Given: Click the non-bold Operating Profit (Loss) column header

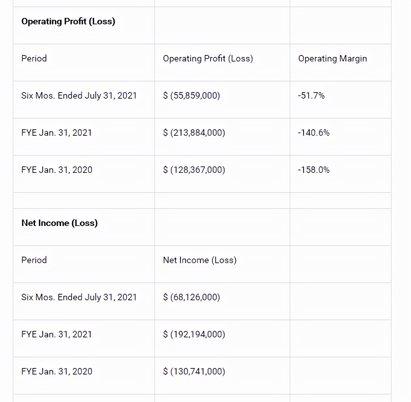Looking at the screenshot, I should 208,59.
